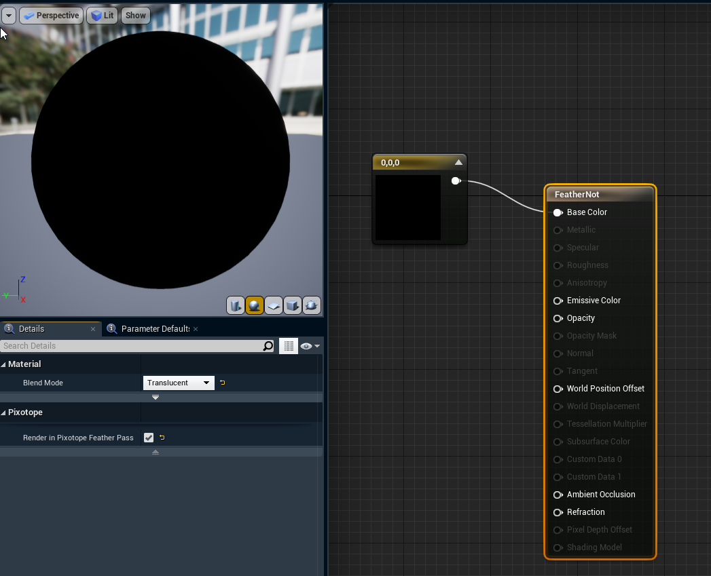711x576 pixels.
Task: Collapse the Pixotope category
Action: pyautogui.click(x=4, y=412)
